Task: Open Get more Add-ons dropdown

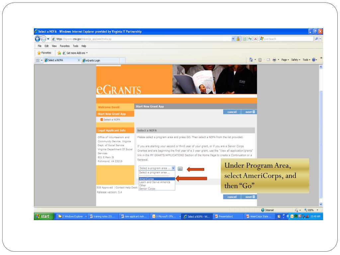Action: click(75, 53)
